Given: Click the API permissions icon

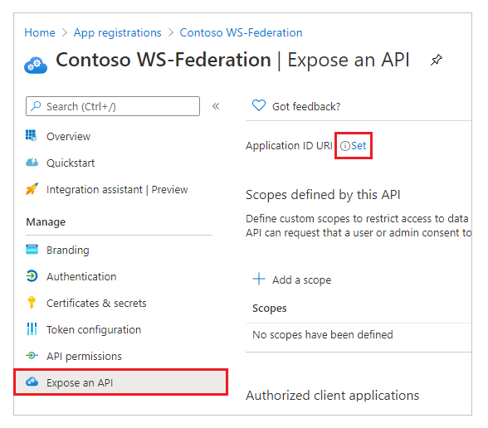Looking at the screenshot, I should point(32,356).
